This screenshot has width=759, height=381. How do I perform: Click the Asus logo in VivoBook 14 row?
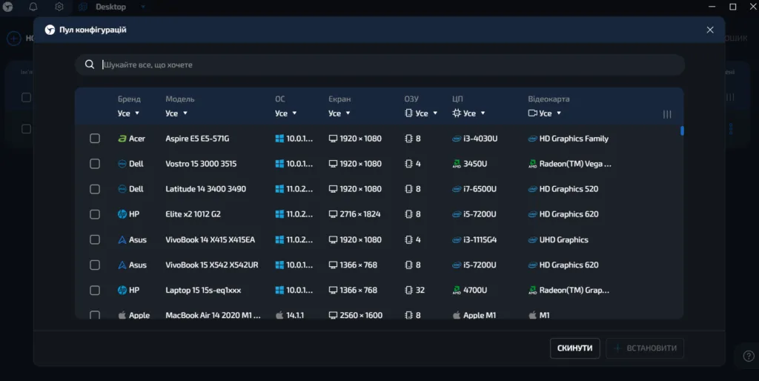tap(122, 239)
